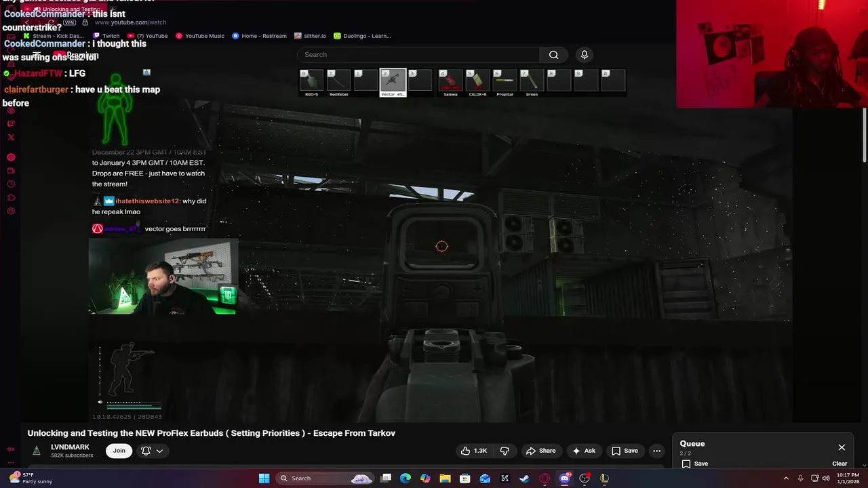868x488 pixels.
Task: Click the Ask button under video
Action: 584,451
